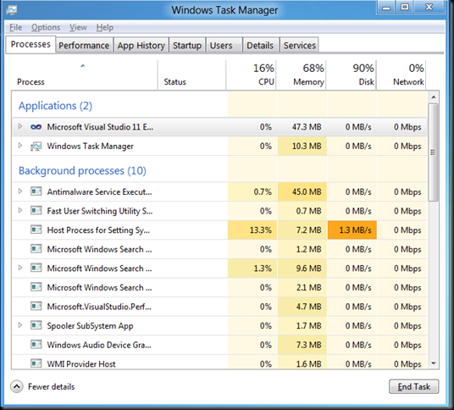454x410 pixels.
Task: Click the Antimalware Service Executable icon
Action: click(x=36, y=191)
